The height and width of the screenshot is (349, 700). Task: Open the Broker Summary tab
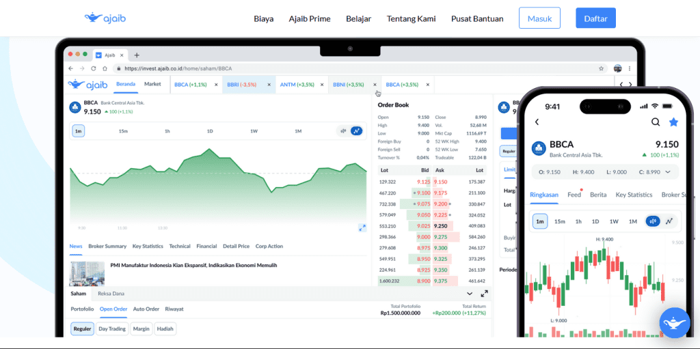[x=107, y=246]
